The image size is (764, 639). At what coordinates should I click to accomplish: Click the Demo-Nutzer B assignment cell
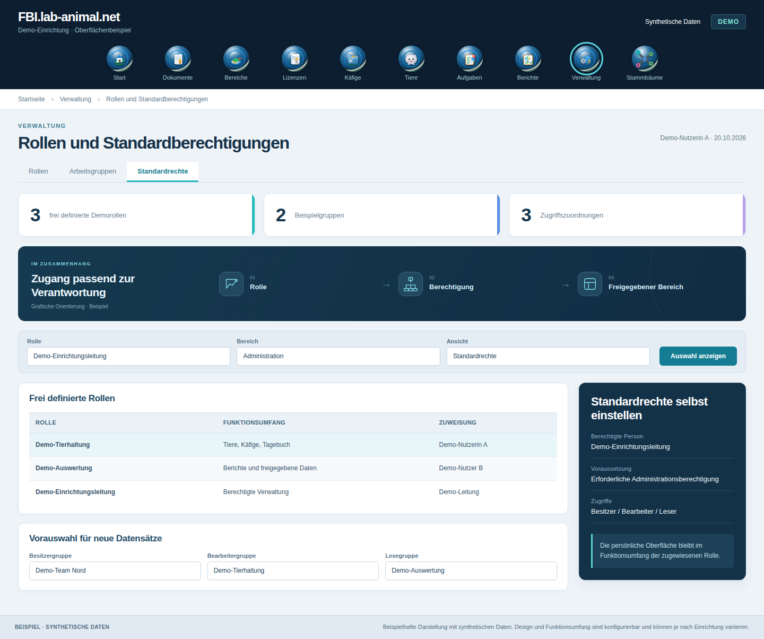pos(461,468)
